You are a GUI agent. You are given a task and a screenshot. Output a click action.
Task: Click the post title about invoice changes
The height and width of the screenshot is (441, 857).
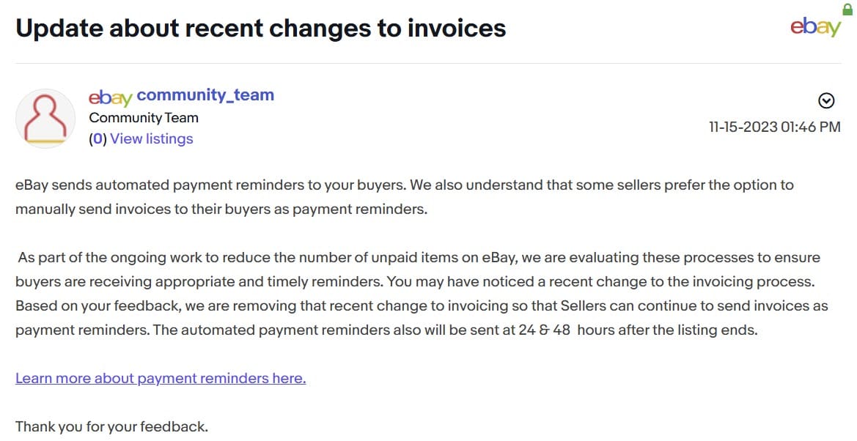(x=261, y=28)
